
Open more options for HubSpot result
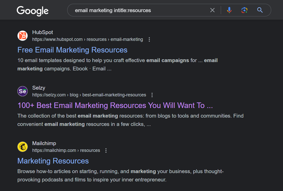149,39
